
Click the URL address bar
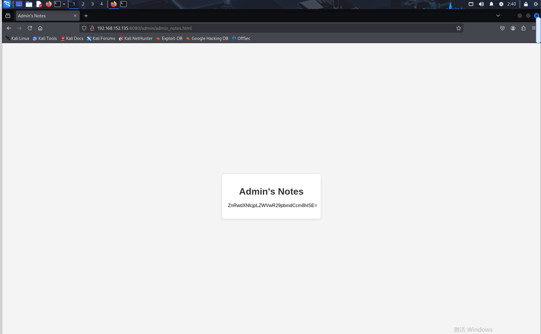pos(271,28)
